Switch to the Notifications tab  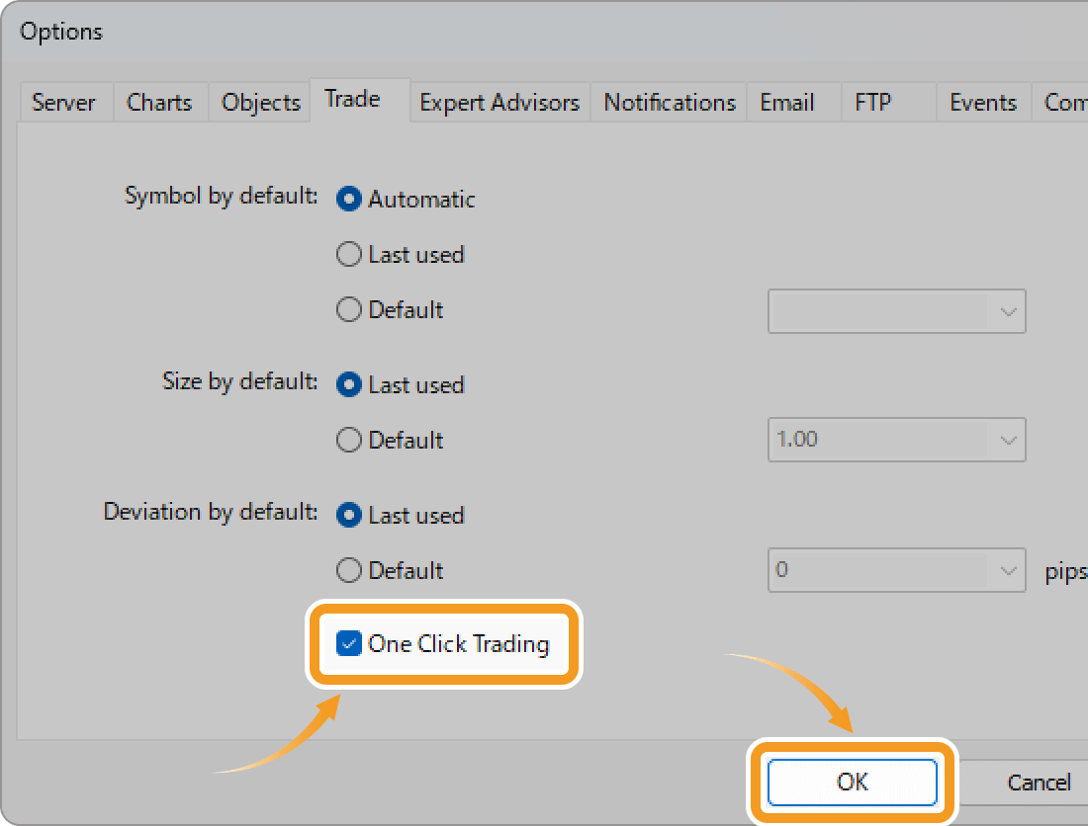tap(669, 102)
